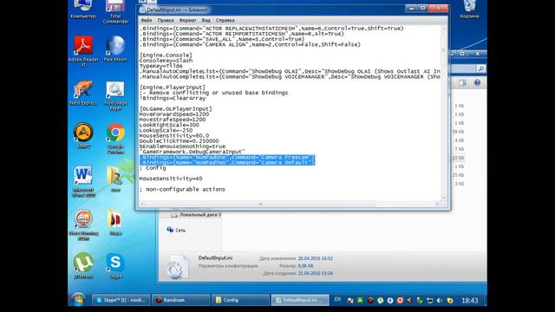Open Microsoft Word 2003 desktop shortcut
The height and width of the screenshot is (312, 555).
pos(83,181)
